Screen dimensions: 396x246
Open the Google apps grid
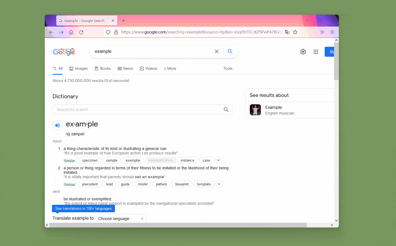[316, 52]
